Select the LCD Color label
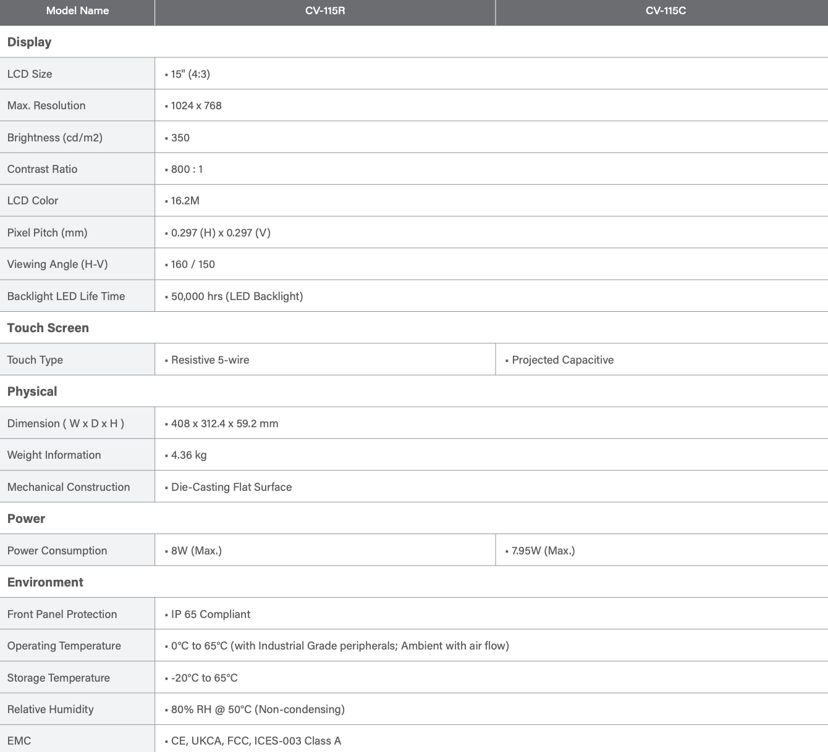Screen dimensions: 828x752 tap(33, 201)
